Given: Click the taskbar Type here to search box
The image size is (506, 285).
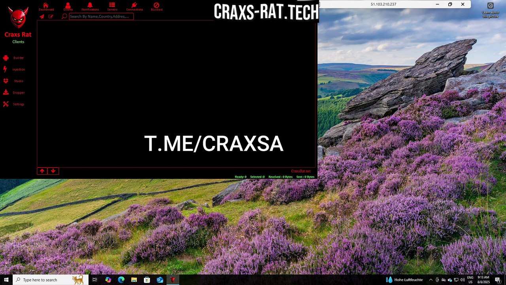Looking at the screenshot, I should (x=50, y=280).
